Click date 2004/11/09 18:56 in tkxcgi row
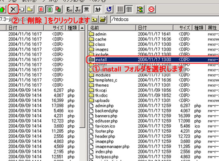Viewport: 219px width, 161px height. pos(154,90)
